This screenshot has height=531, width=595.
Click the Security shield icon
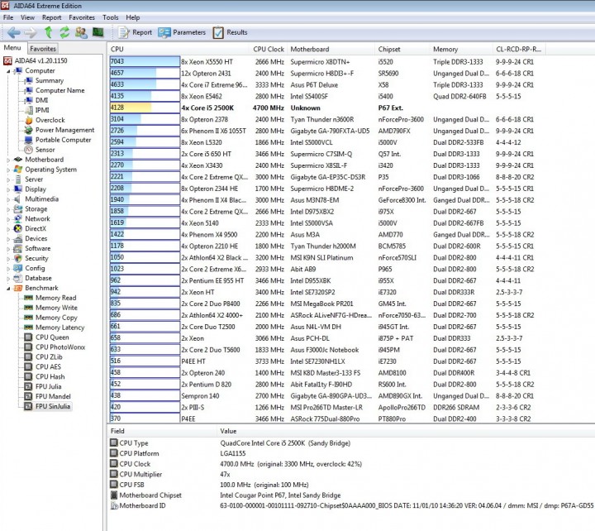click(18, 258)
